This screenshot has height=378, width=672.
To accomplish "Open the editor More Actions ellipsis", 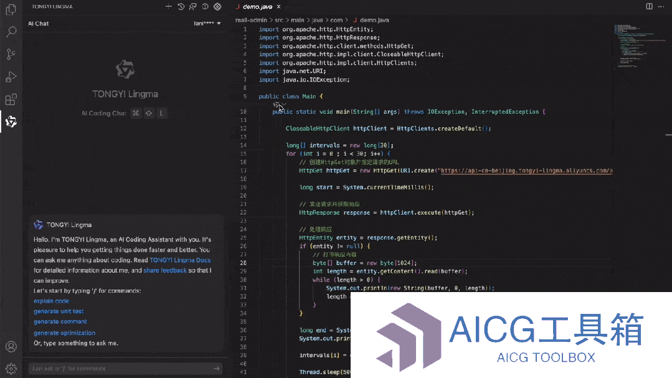I will pos(661,6).
